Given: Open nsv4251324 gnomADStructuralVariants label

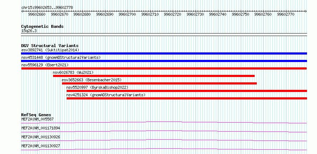Looking at the screenshot, I should coord(106,95).
